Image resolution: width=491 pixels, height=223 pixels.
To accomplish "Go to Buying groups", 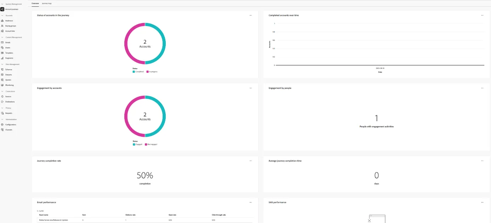I will (x=11, y=26).
